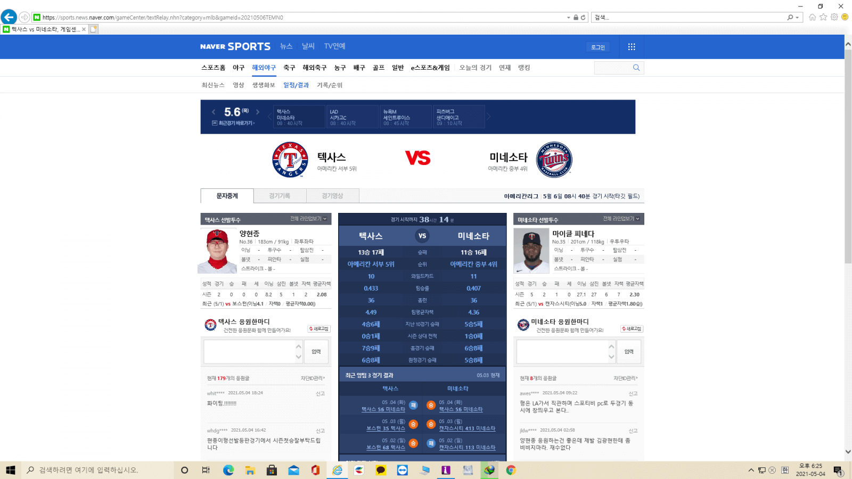
Task: Click the Naver Sports logo
Action: pos(235,46)
